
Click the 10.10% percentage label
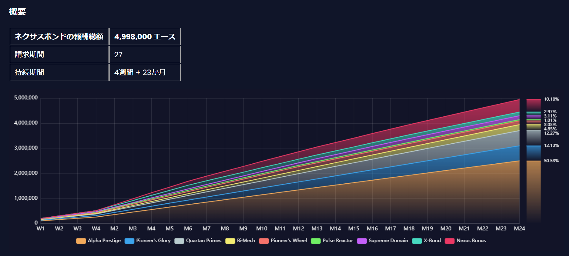(x=551, y=99)
